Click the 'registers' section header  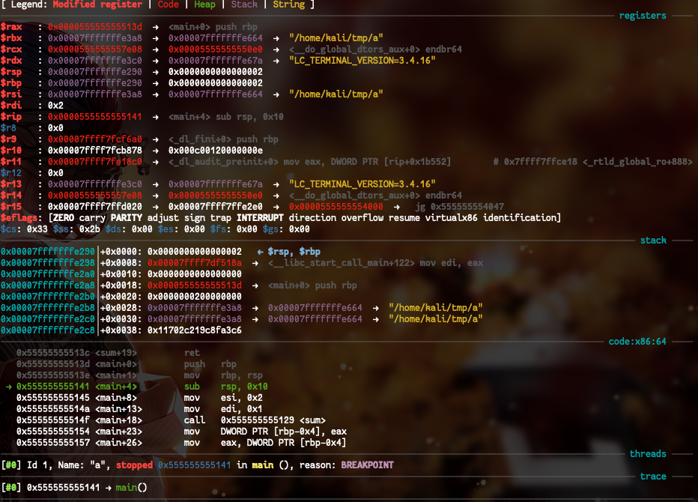(x=643, y=16)
